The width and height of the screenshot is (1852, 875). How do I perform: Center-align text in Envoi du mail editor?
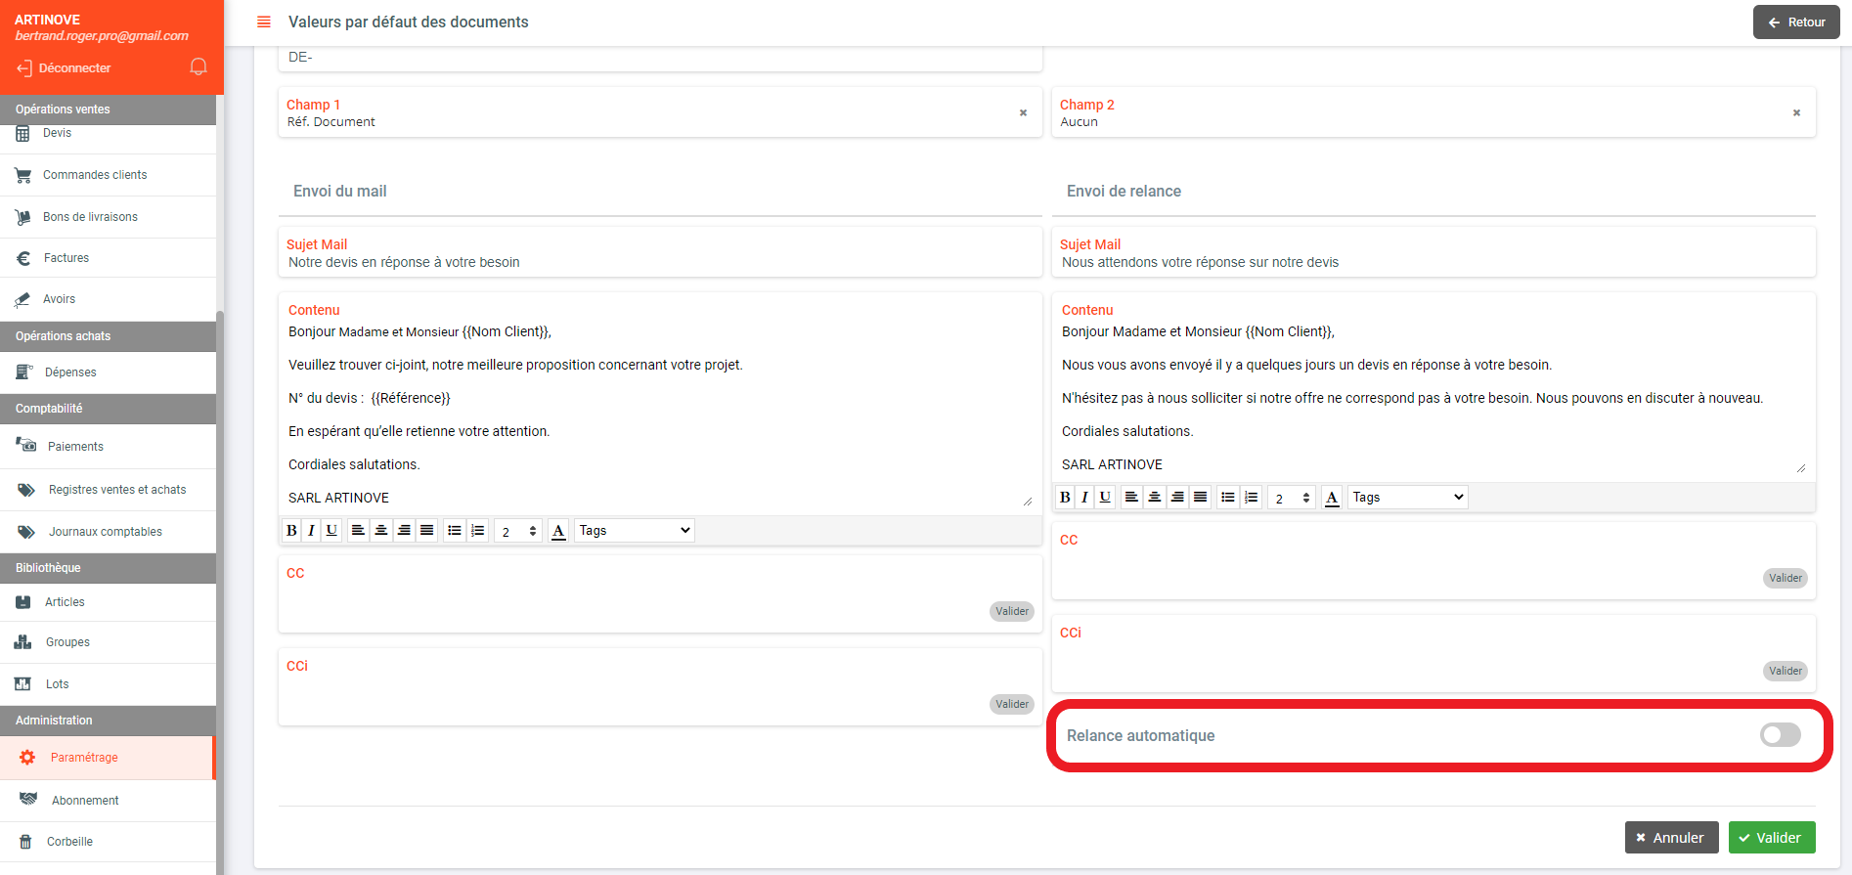pyautogui.click(x=381, y=531)
